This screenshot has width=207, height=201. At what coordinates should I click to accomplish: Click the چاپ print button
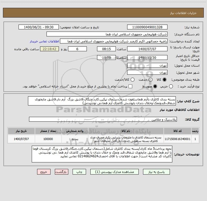click(79, 172)
